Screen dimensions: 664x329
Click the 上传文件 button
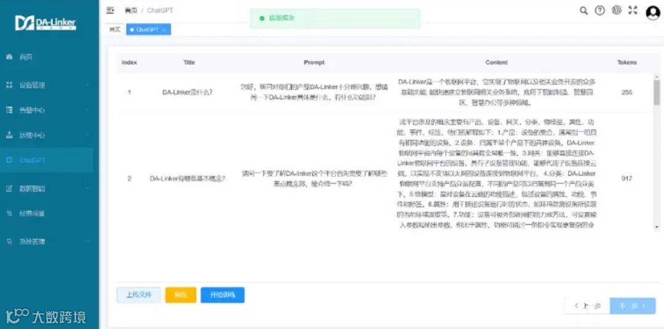coord(138,295)
